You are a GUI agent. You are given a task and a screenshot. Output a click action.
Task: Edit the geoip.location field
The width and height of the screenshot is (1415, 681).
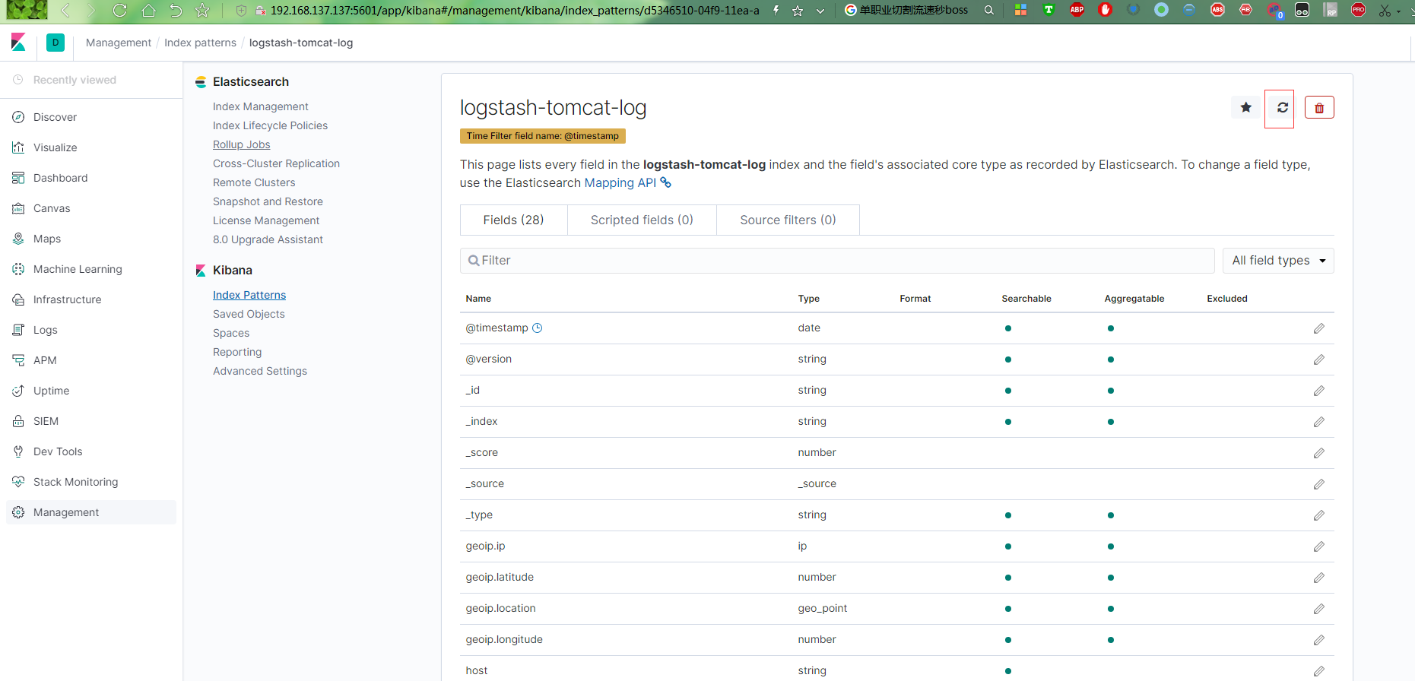tap(1318, 609)
